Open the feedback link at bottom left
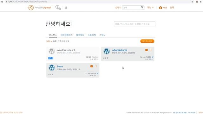This screenshot has width=203, height=114. (x=11, y=112)
